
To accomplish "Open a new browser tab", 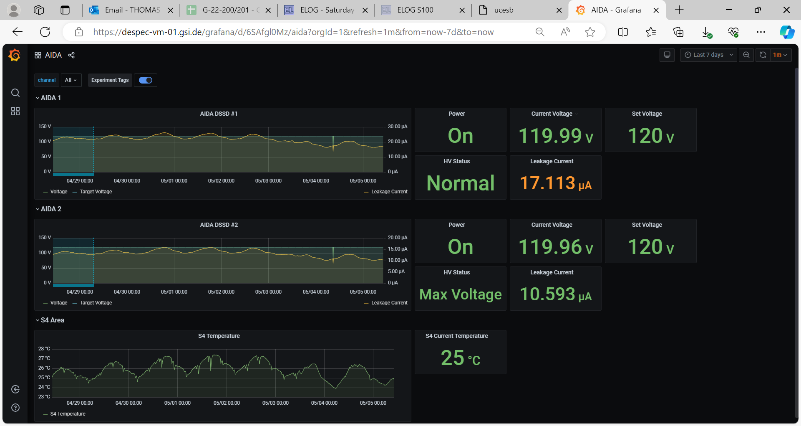I will [x=679, y=10].
